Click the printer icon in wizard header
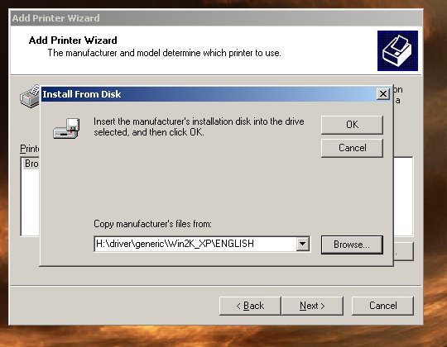Viewport: 447px width, 347px height. (x=397, y=50)
